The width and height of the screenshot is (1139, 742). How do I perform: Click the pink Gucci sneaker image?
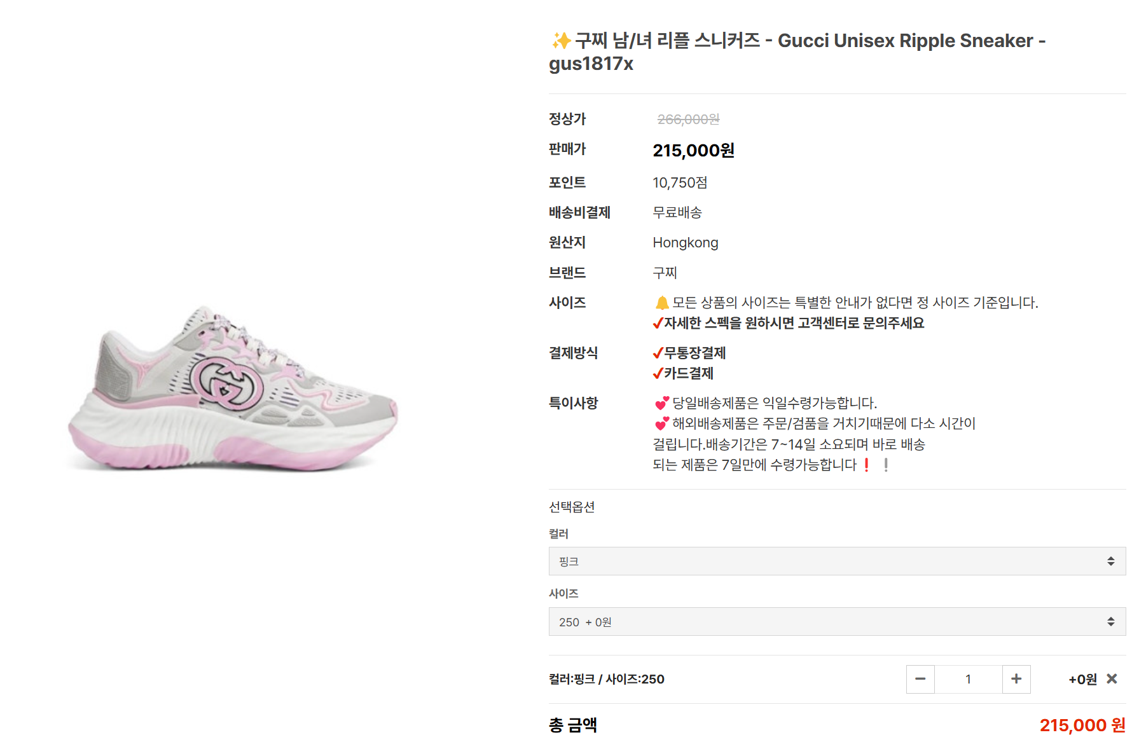[233, 389]
